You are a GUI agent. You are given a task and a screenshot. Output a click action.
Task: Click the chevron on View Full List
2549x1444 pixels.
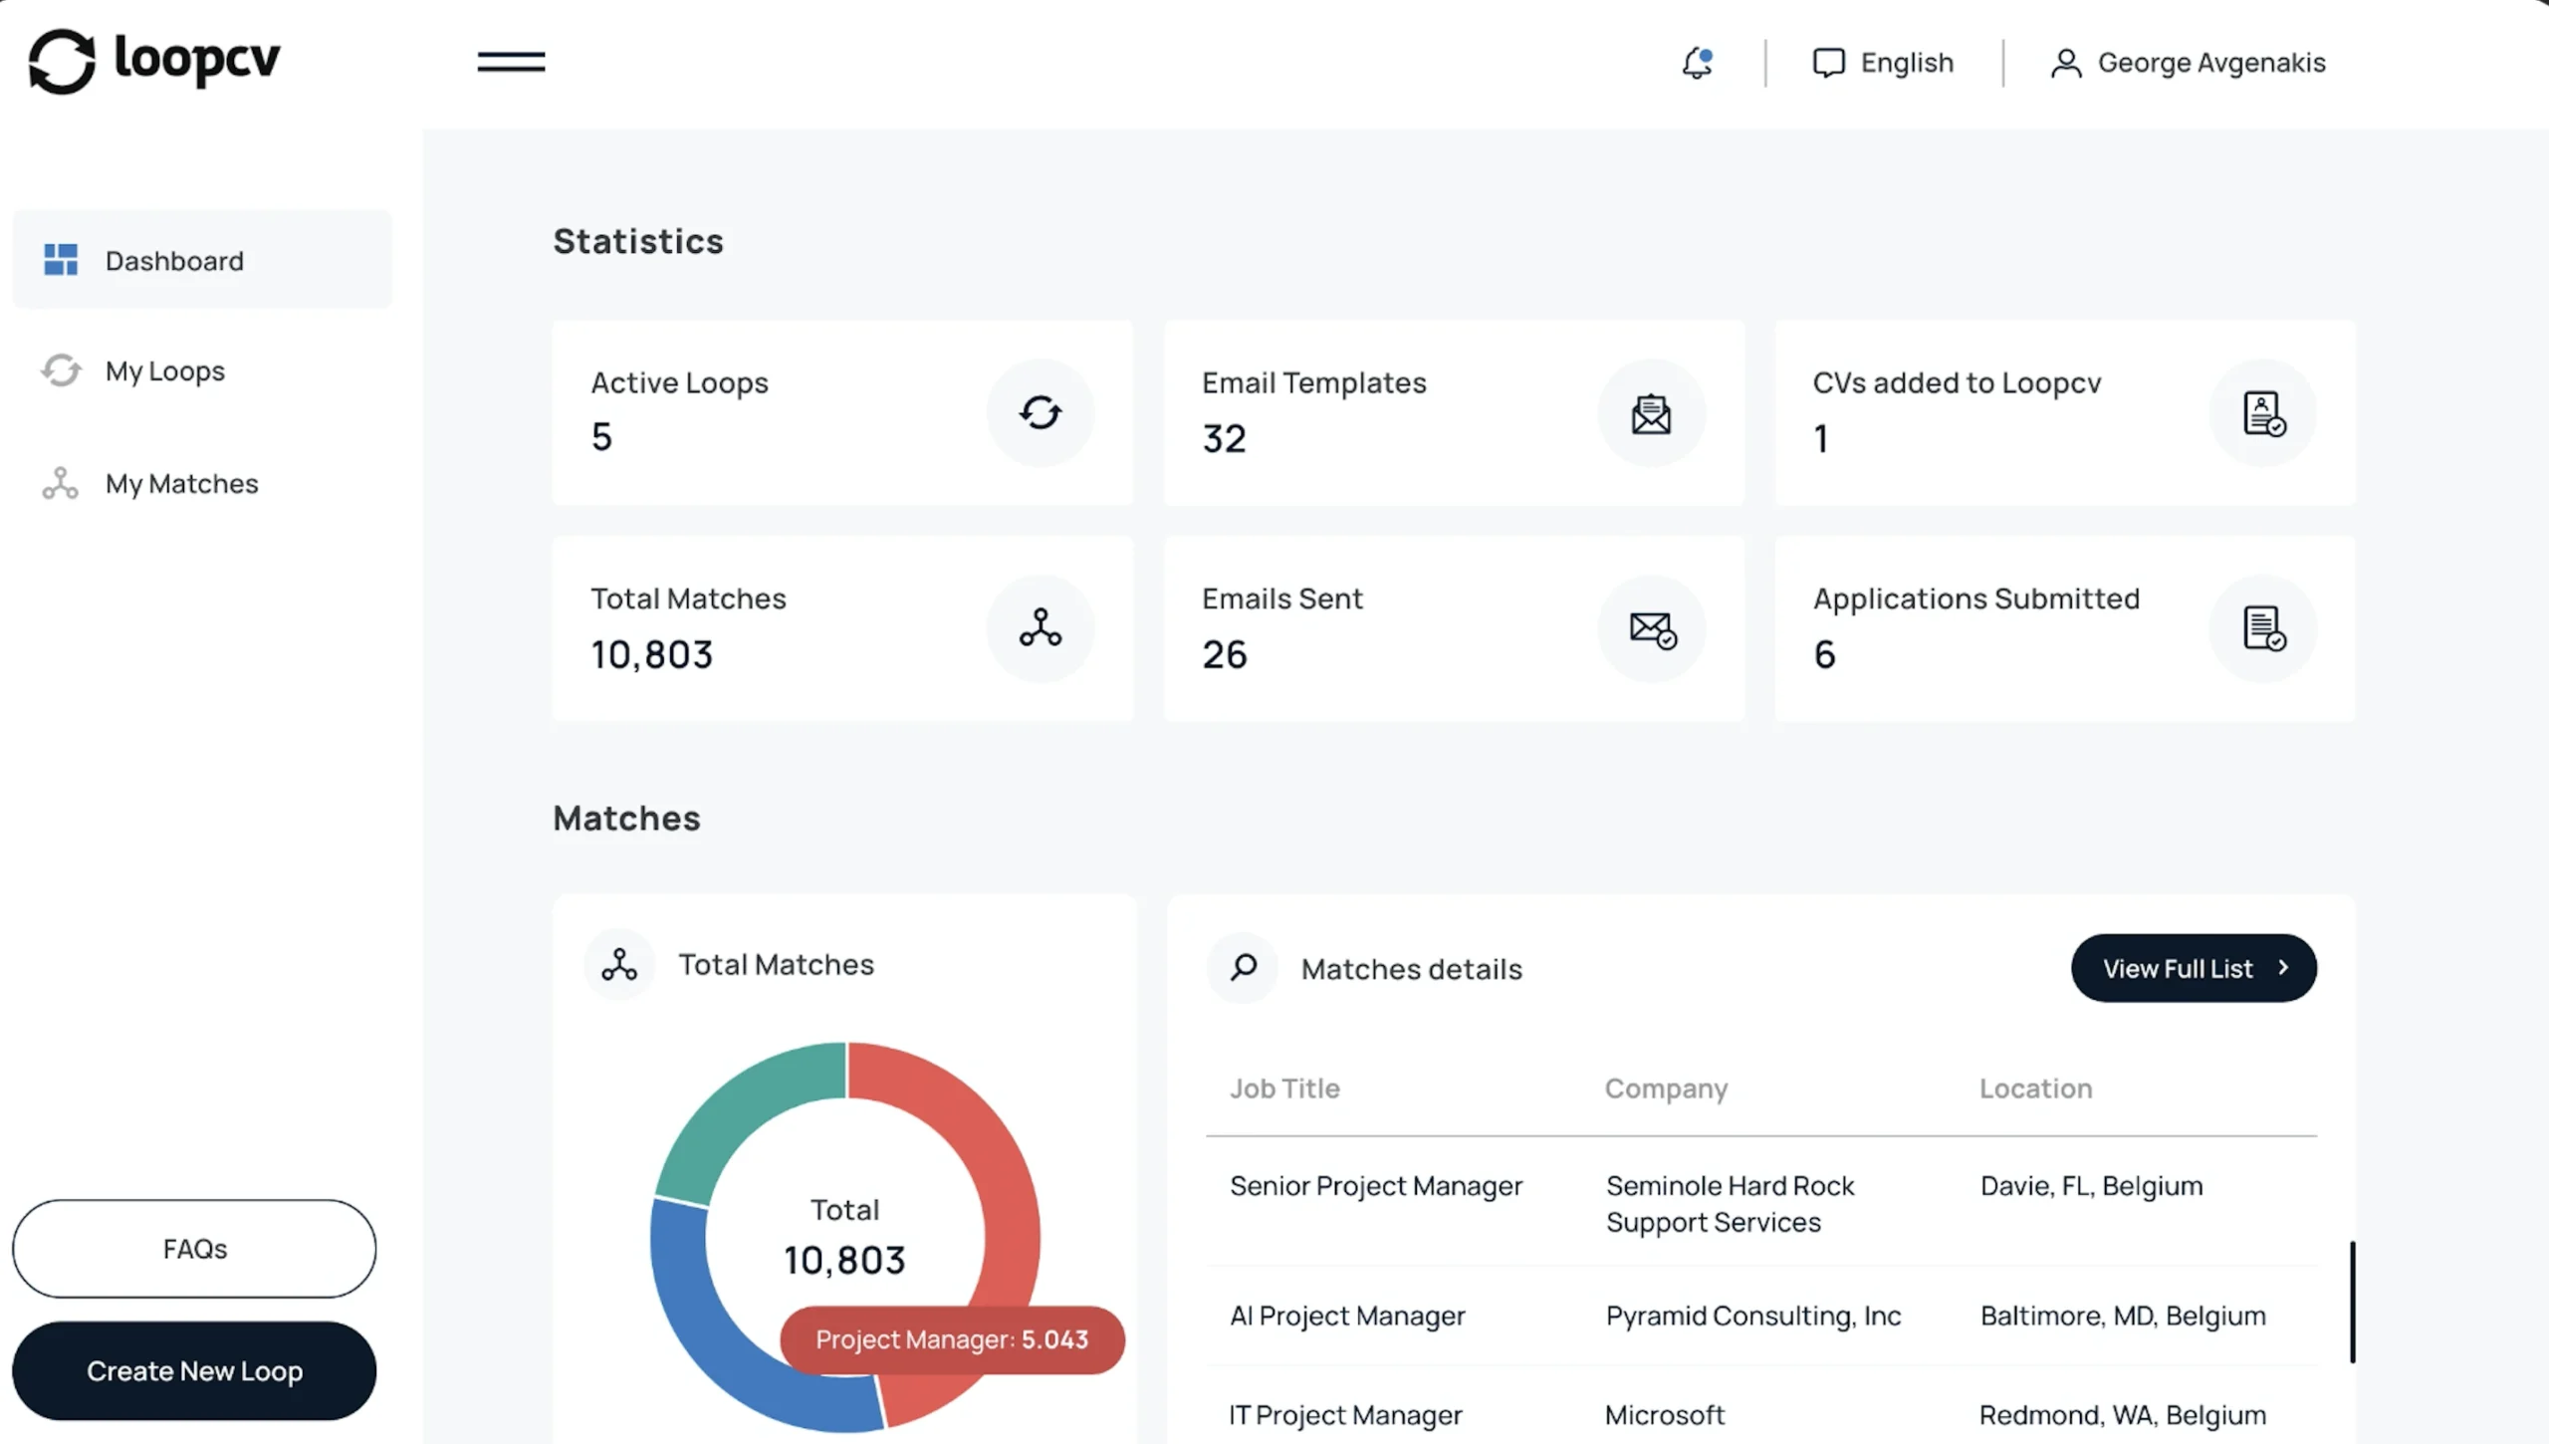[2283, 967]
